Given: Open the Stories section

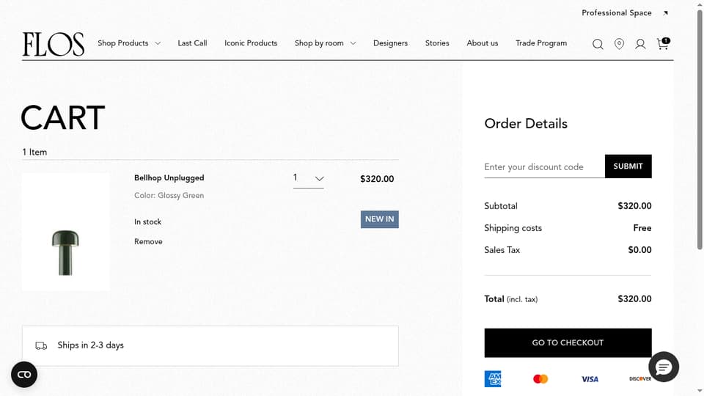Looking at the screenshot, I should [x=437, y=43].
